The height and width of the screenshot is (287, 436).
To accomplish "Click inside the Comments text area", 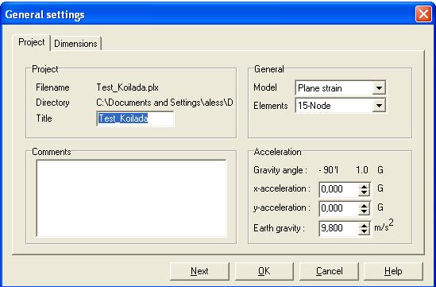I will [131, 198].
